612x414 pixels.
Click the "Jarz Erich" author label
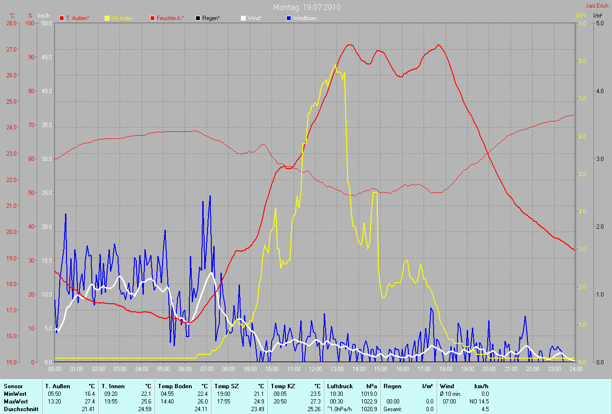point(597,6)
